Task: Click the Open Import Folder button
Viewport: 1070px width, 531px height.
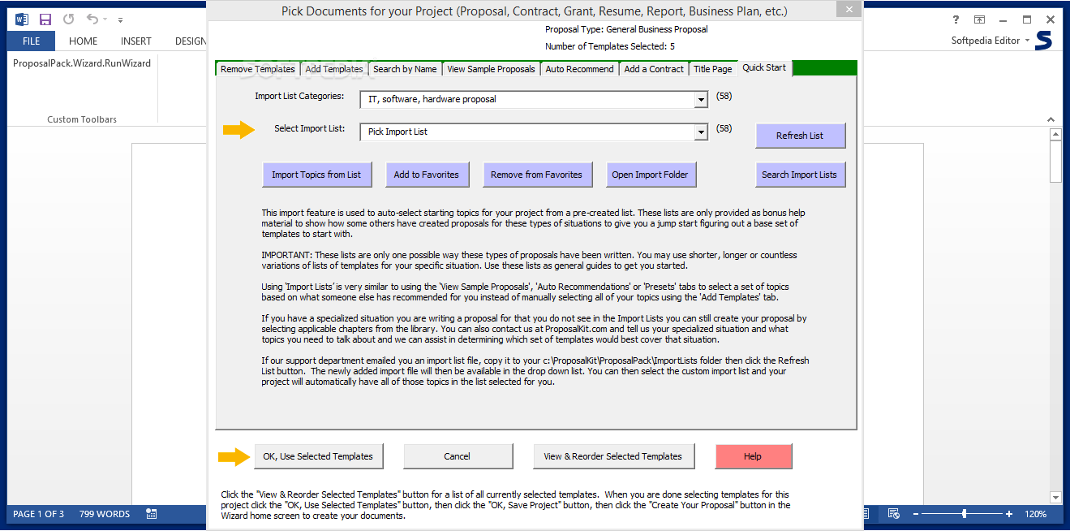Action: 650,175
